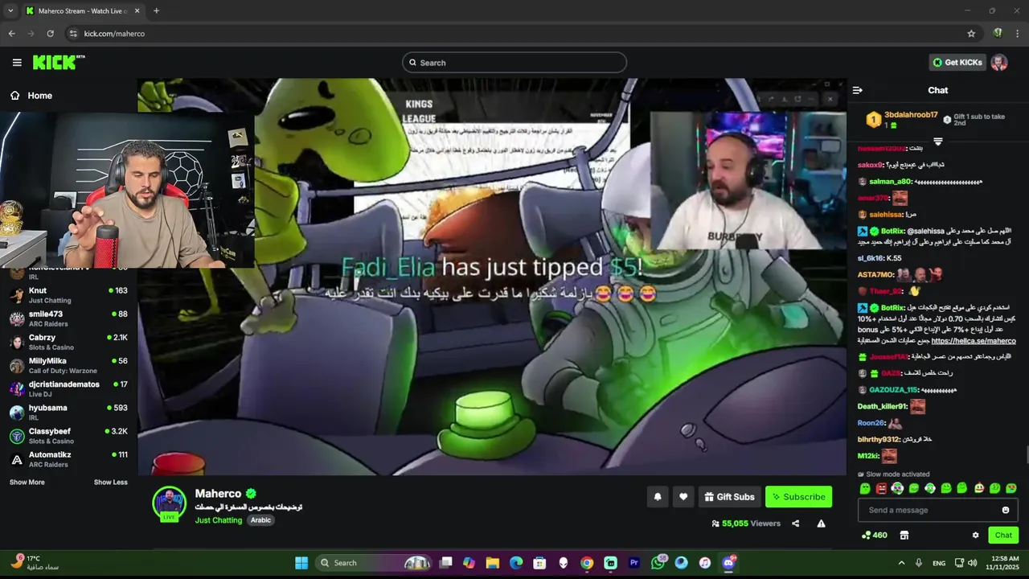The width and height of the screenshot is (1029, 579).
Task: Click the Subscribe button
Action: [x=798, y=497]
